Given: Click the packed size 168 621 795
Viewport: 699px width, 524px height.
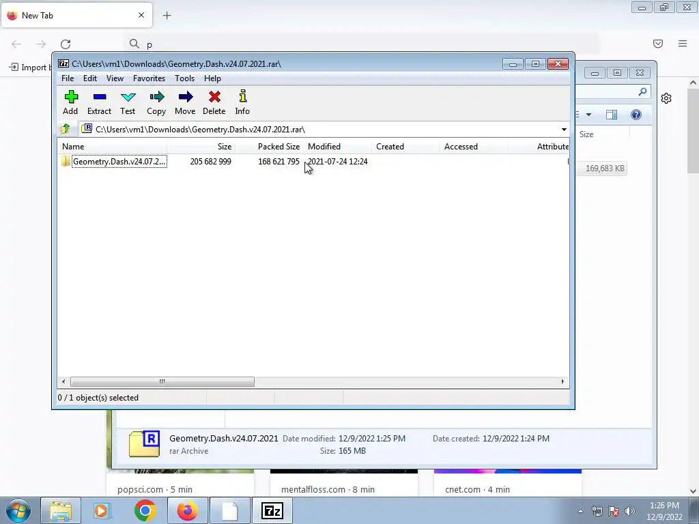Looking at the screenshot, I should [279, 161].
